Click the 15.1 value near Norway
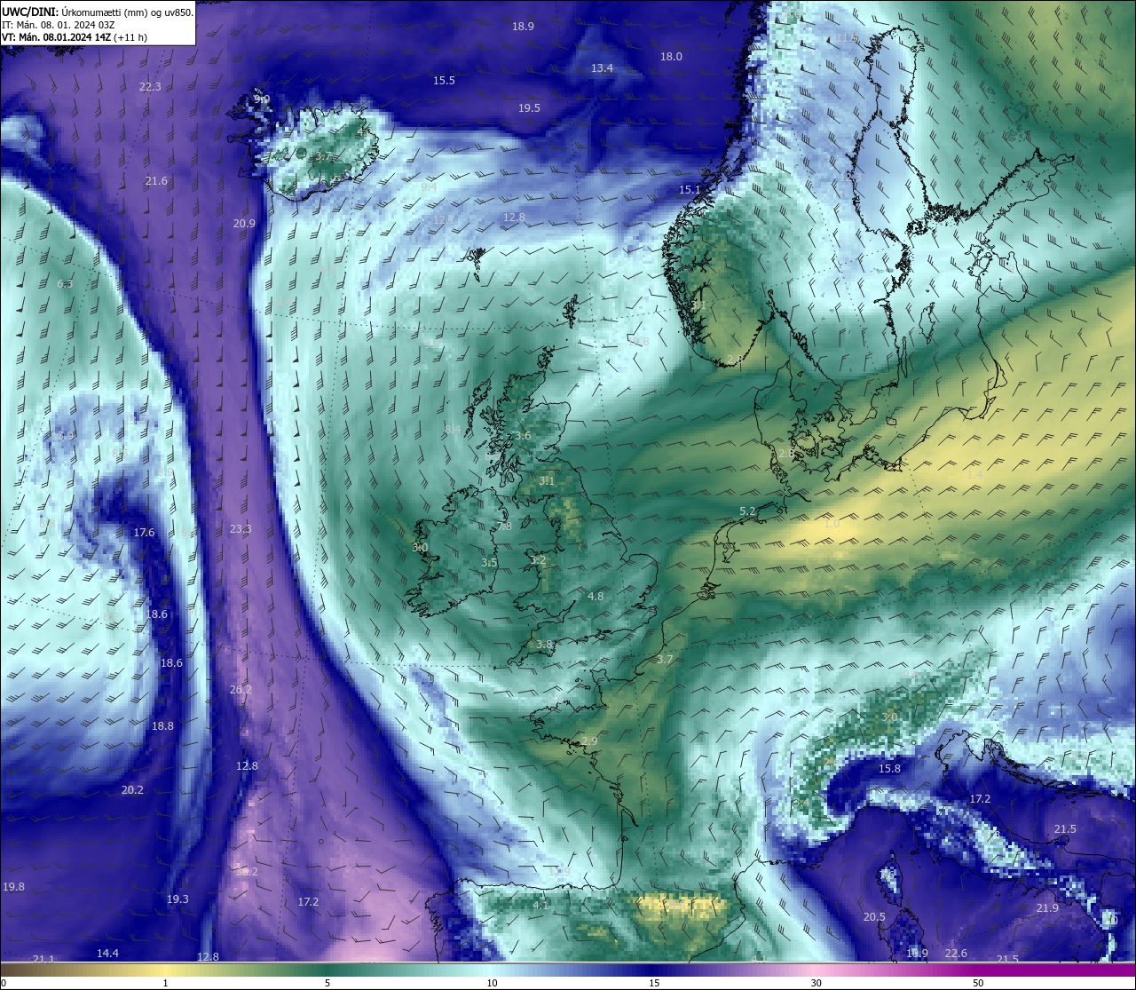Screen dimensions: 1136x990 (690, 190)
